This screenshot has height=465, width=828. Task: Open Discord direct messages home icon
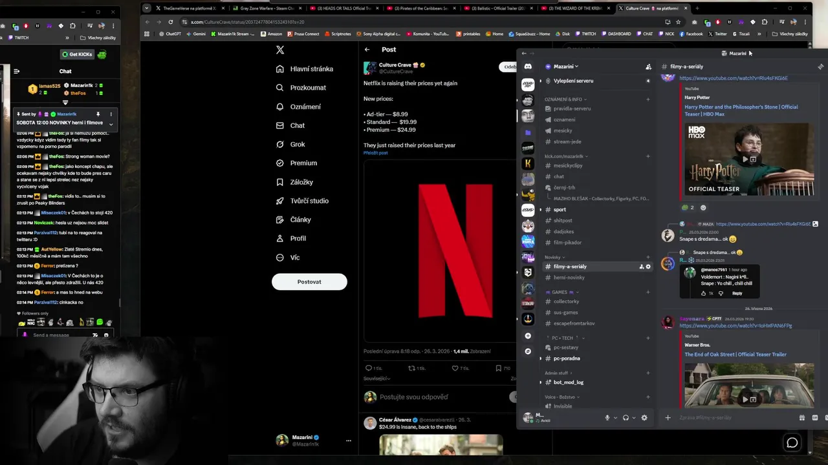(x=528, y=67)
